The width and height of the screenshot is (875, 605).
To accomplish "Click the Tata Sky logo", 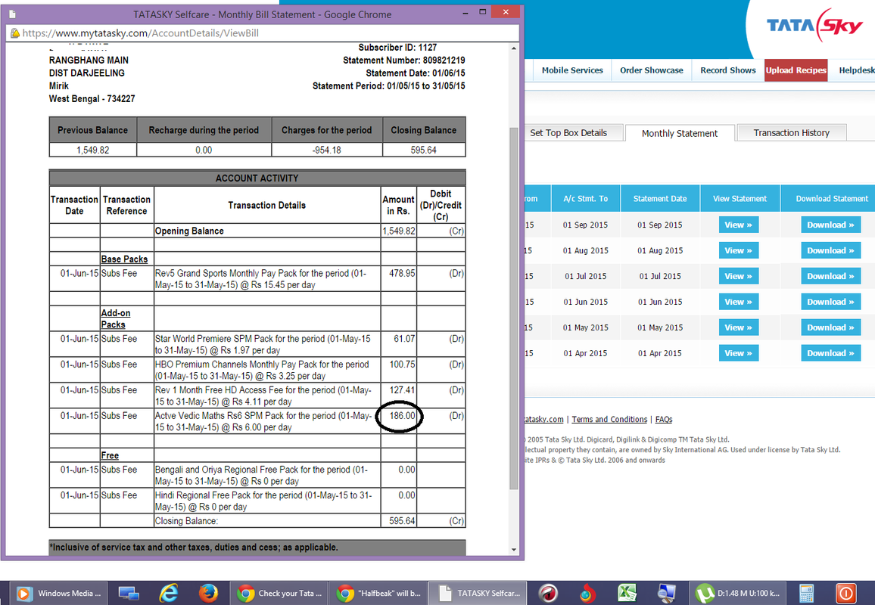I will click(x=814, y=25).
